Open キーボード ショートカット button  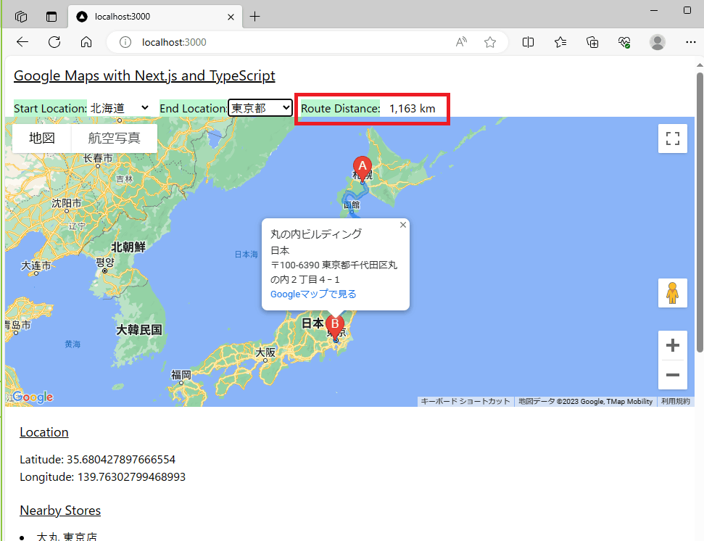click(465, 401)
